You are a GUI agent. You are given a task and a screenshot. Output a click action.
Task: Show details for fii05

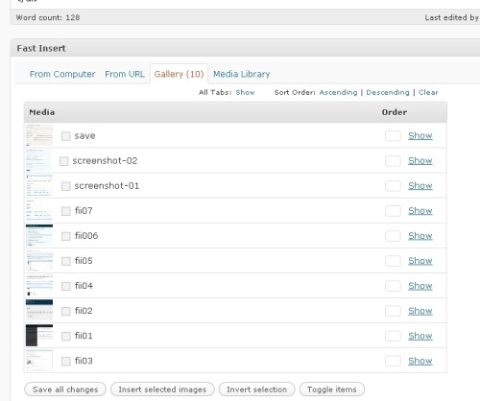click(x=420, y=261)
